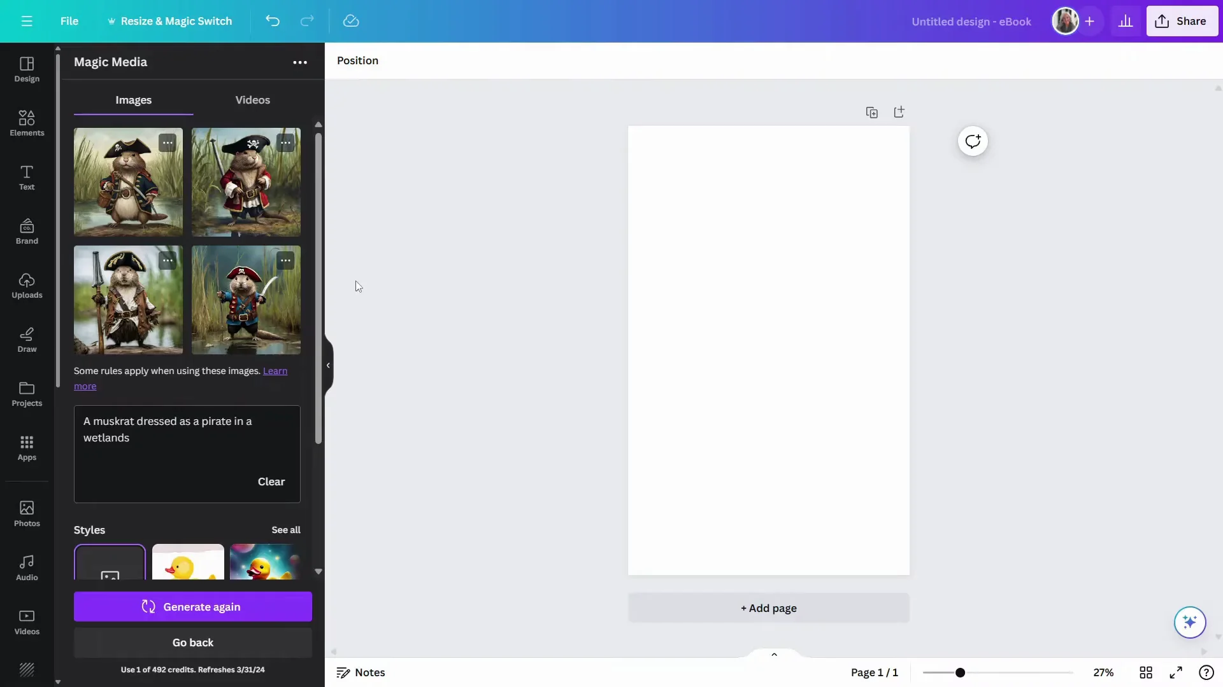Open the Elements panel
This screenshot has width=1223, height=687.
pos(26,123)
